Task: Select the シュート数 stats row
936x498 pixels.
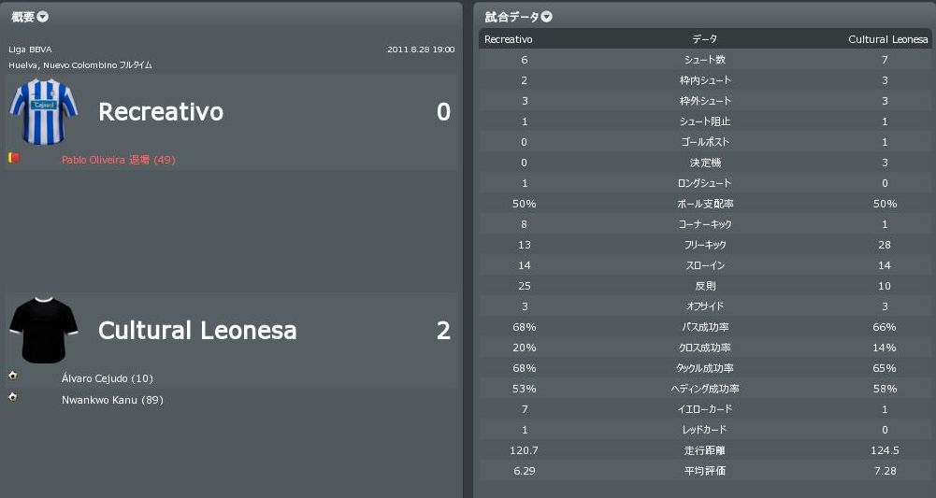Action: pos(704,60)
